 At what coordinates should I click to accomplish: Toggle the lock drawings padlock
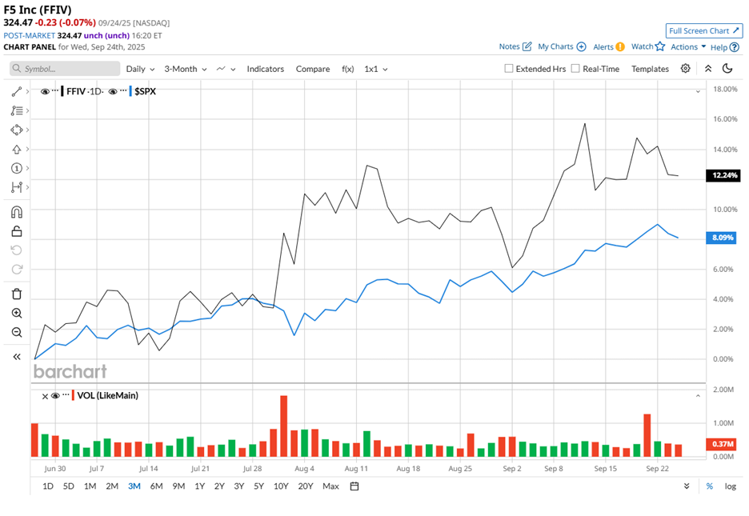click(x=17, y=231)
